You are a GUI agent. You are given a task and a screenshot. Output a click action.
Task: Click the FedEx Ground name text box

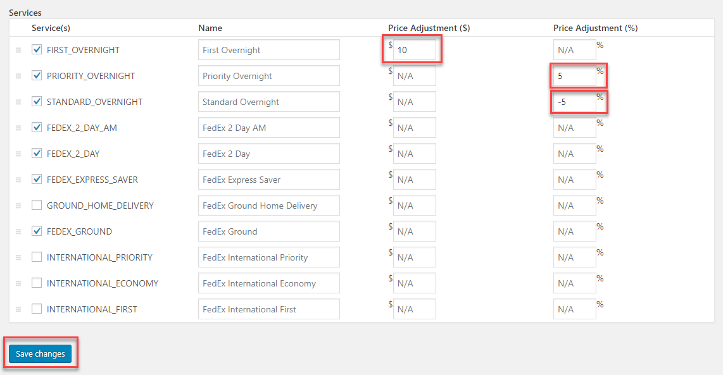[269, 231]
